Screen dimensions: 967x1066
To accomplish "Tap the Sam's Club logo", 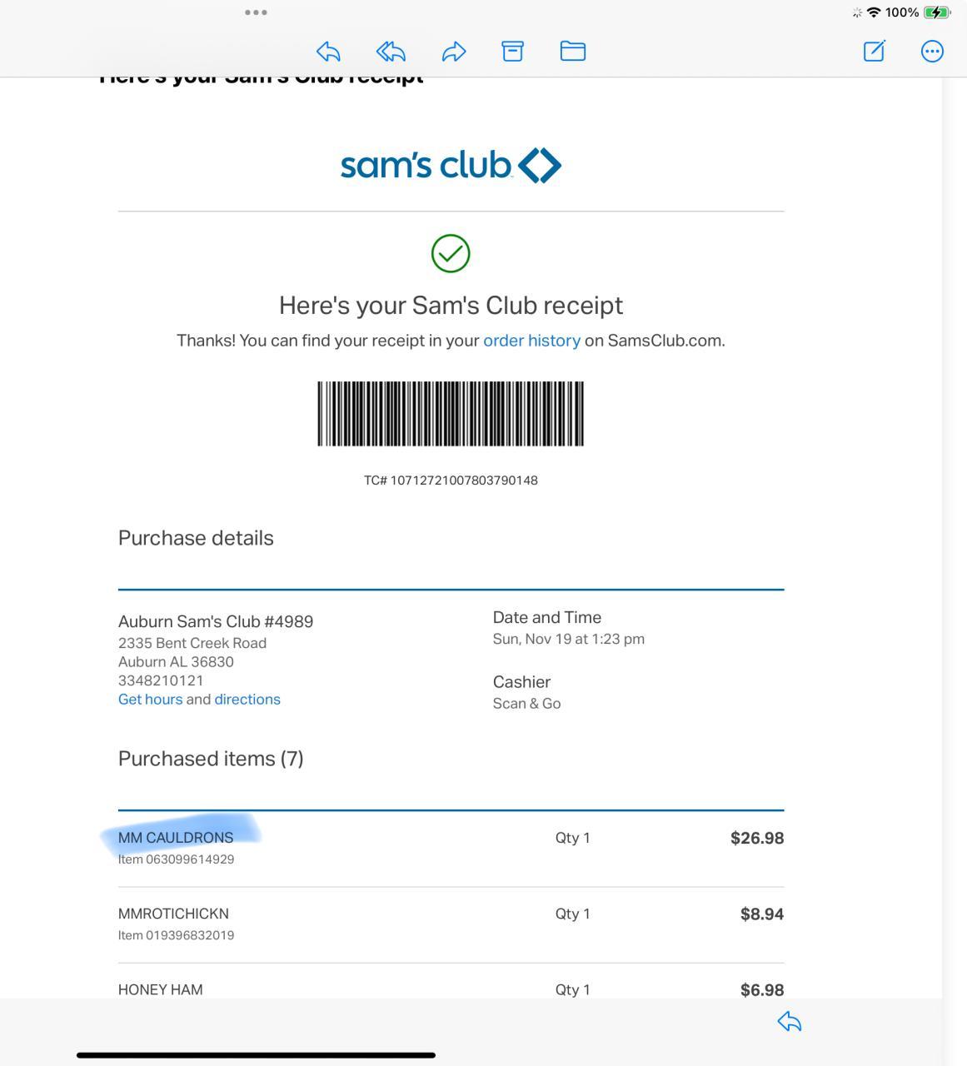I will [451, 165].
